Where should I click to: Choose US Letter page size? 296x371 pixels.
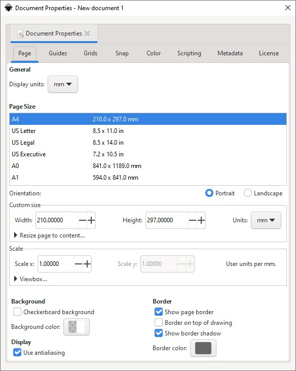click(148, 131)
